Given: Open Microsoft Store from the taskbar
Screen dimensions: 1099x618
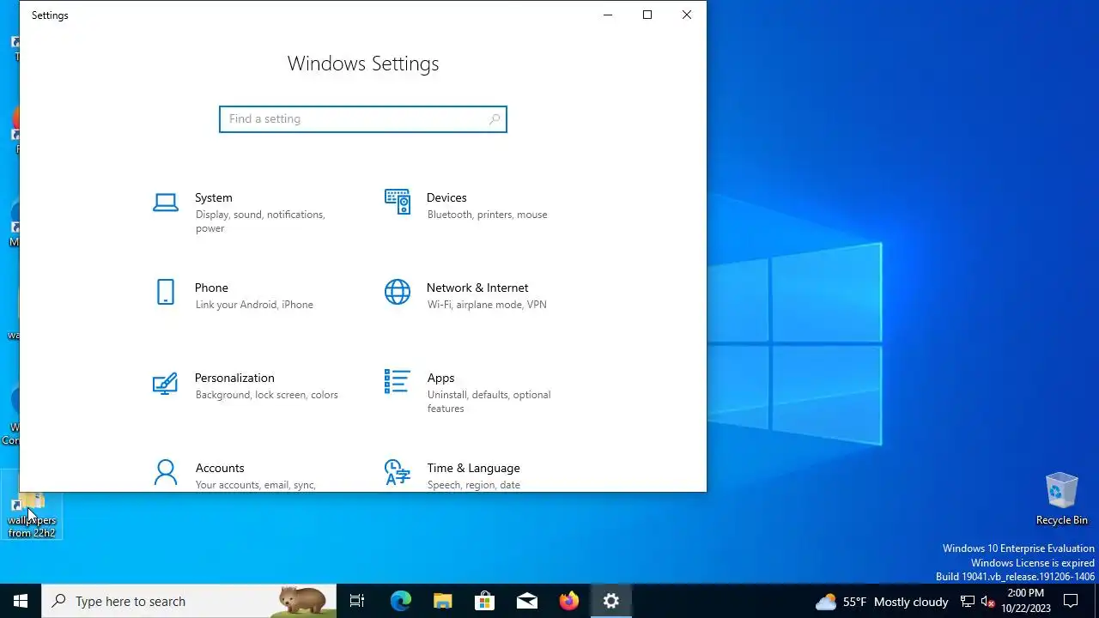Looking at the screenshot, I should [x=484, y=601].
